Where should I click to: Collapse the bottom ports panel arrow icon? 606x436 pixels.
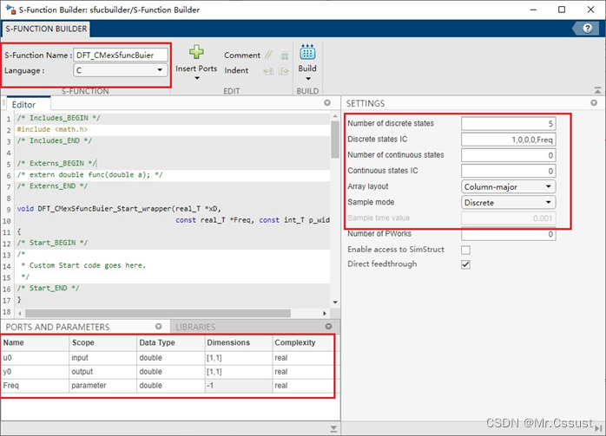point(333,429)
